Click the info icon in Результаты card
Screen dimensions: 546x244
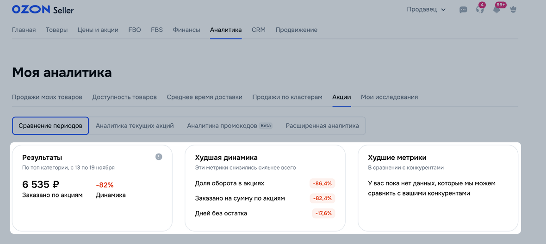[x=159, y=157]
